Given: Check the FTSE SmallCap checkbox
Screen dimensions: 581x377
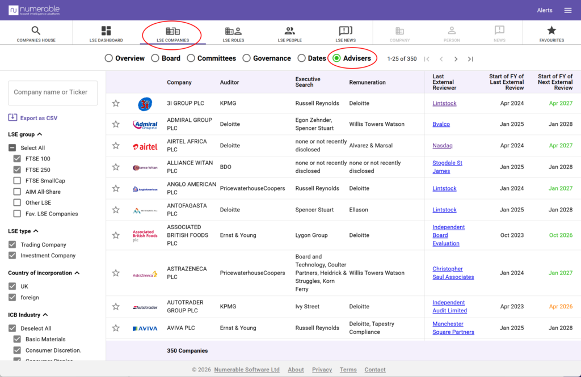Looking at the screenshot, I should point(17,181).
